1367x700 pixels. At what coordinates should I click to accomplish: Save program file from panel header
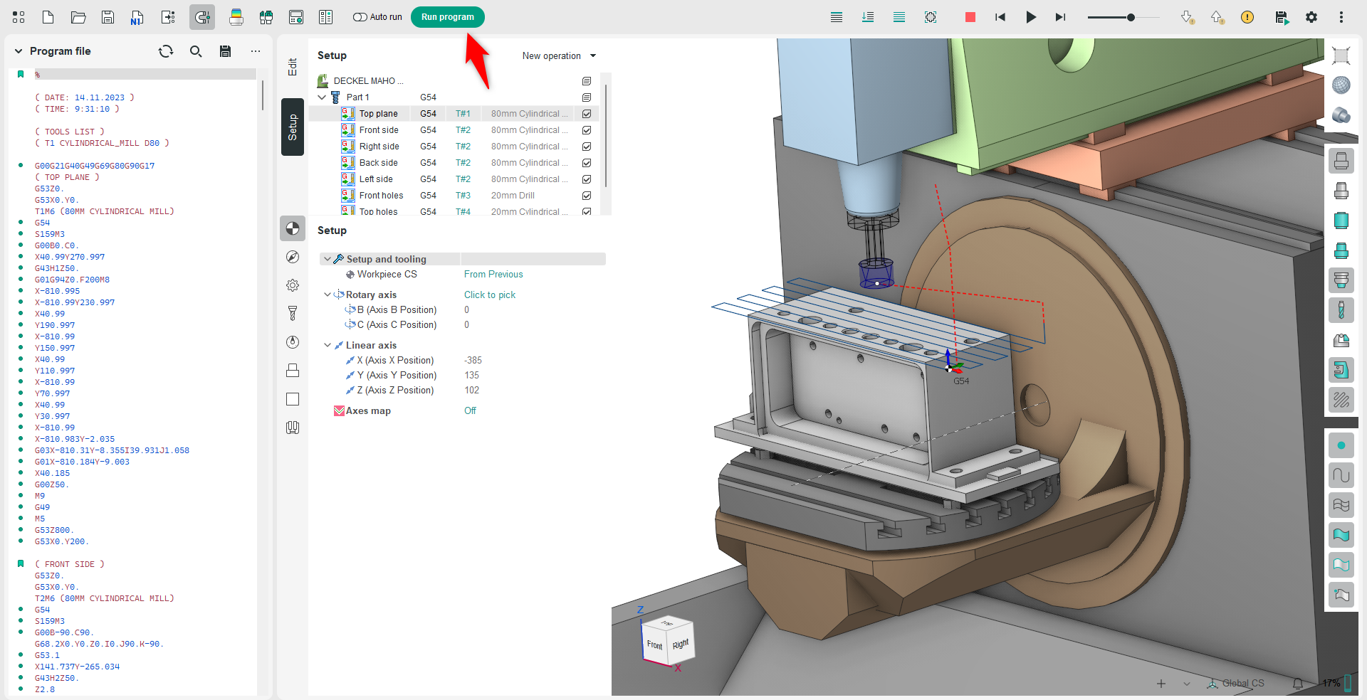point(226,51)
